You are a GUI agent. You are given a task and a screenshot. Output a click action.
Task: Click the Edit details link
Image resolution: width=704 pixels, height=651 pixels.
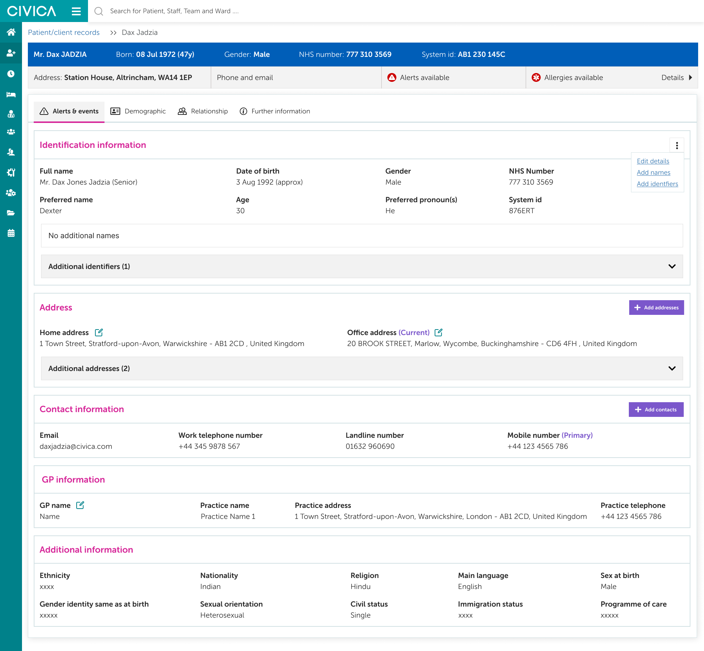point(653,161)
